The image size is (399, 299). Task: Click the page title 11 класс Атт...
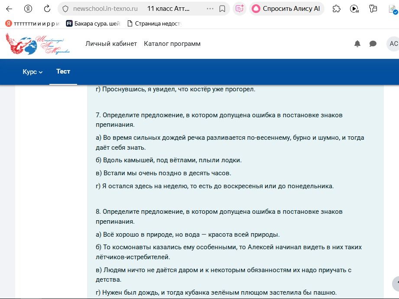point(168,9)
